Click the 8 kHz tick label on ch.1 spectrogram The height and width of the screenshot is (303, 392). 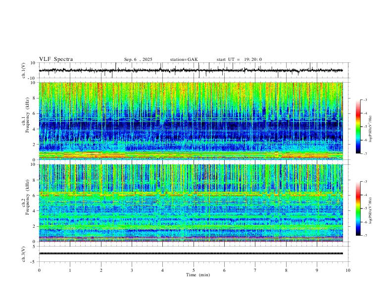point(34,98)
